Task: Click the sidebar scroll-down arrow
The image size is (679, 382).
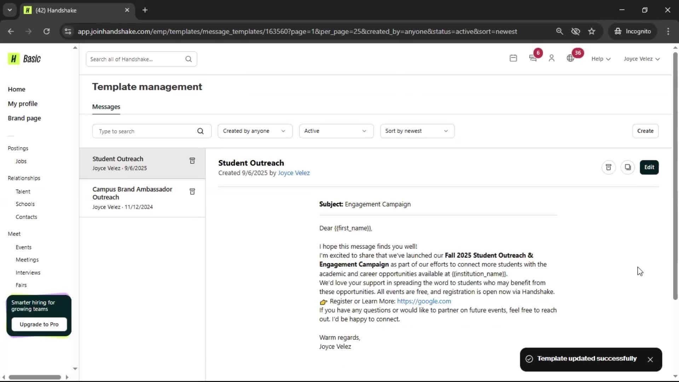Action: click(x=75, y=369)
